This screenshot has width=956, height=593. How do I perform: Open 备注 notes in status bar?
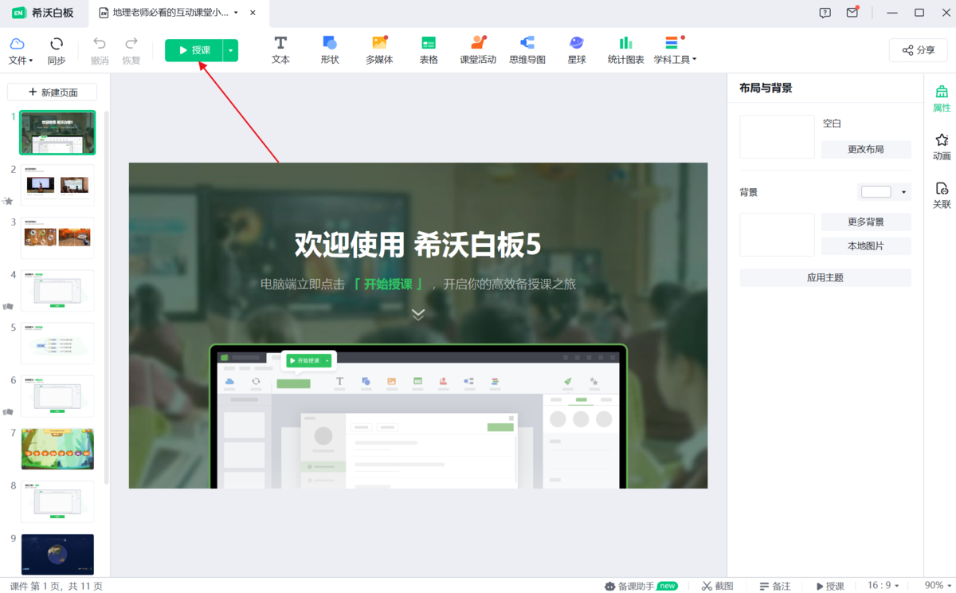[775, 586]
